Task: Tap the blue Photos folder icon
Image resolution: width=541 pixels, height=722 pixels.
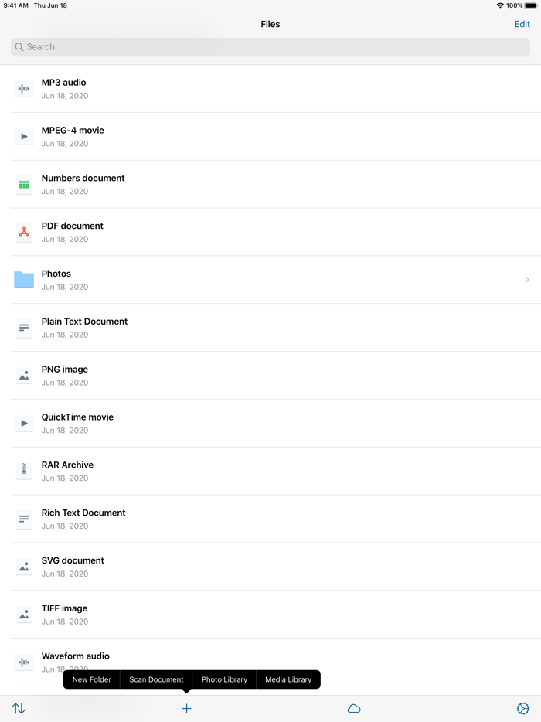Action: [x=23, y=280]
